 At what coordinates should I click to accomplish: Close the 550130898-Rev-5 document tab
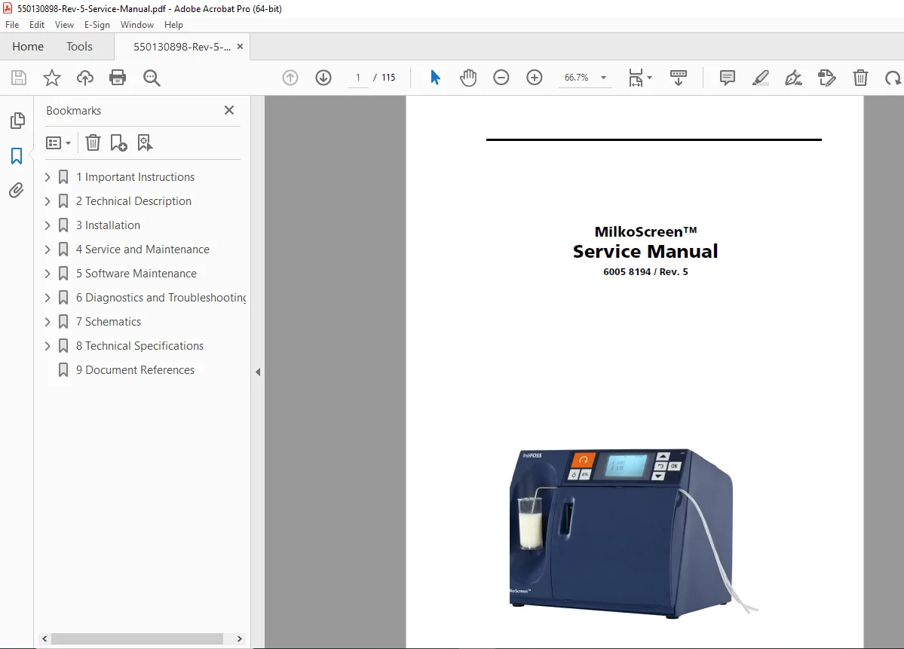[x=241, y=47]
